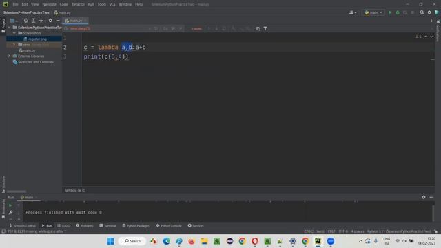441x248 pixels.
Task: Click Windows taskbar Search box
Action: pos(132,241)
